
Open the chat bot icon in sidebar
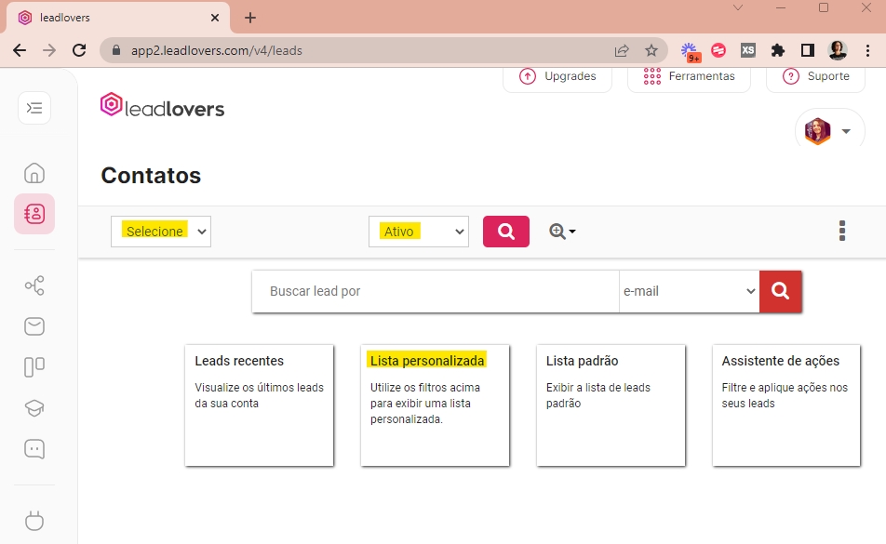click(x=34, y=449)
